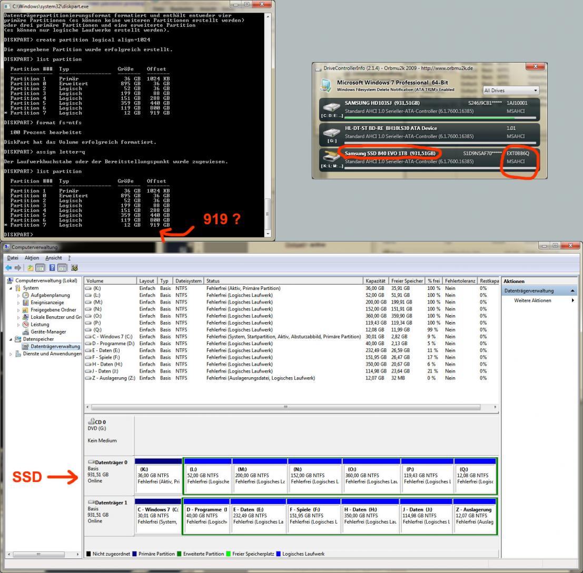This screenshot has height=573, width=583.
Task: Select SAMSUNG HD103SJ drive in DriveControllerInfo
Action: pyautogui.click(x=429, y=108)
